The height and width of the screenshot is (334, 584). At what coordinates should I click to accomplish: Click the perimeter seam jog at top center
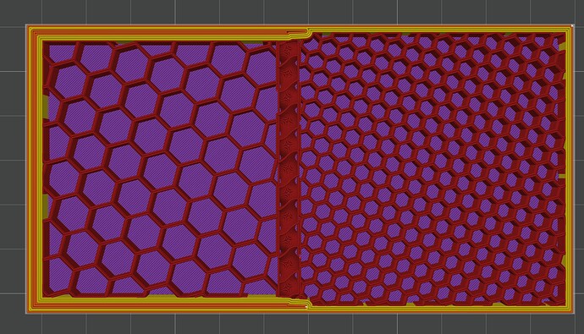pyautogui.click(x=298, y=33)
